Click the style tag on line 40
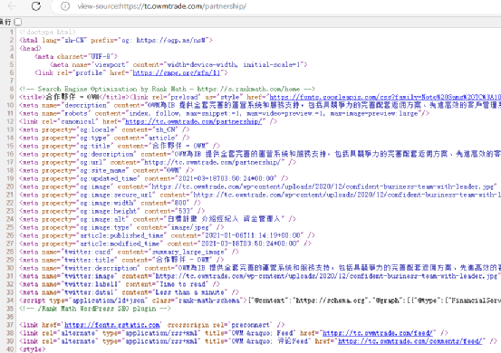 click(x=32, y=349)
